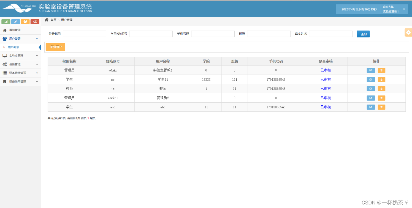Go to 首页 in the breadcrumb

(53, 20)
